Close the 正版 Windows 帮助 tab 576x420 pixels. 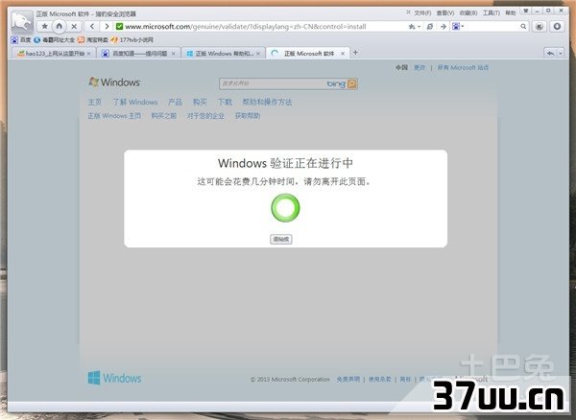[258, 54]
